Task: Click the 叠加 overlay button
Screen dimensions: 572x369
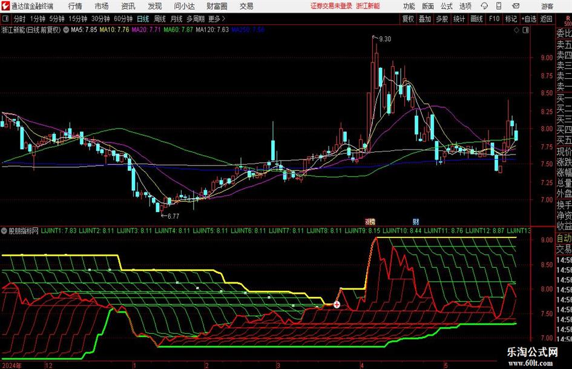Action: point(425,19)
